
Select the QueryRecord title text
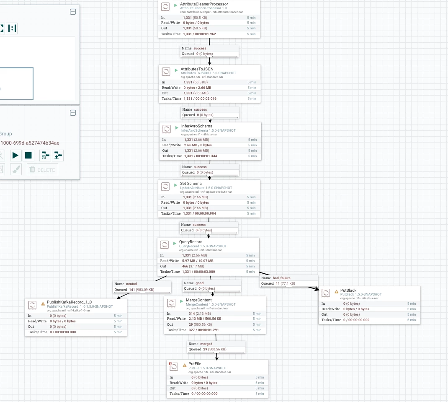point(191,242)
